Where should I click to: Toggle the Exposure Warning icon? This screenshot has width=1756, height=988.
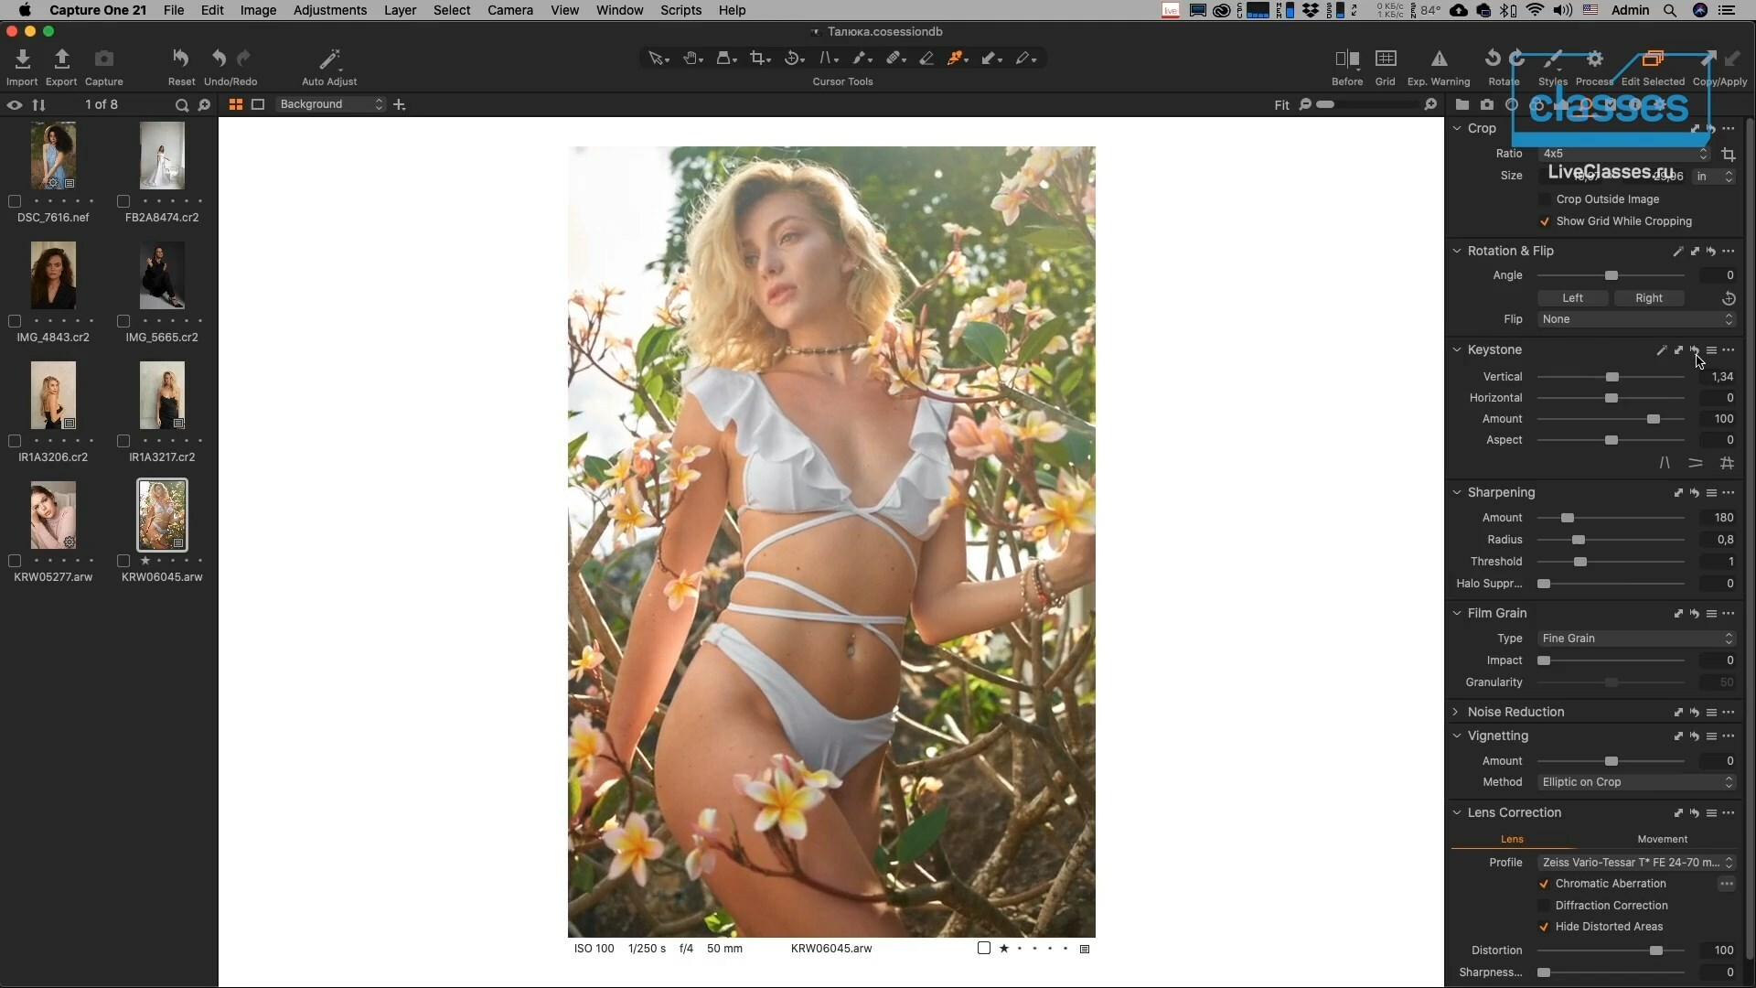(1439, 59)
